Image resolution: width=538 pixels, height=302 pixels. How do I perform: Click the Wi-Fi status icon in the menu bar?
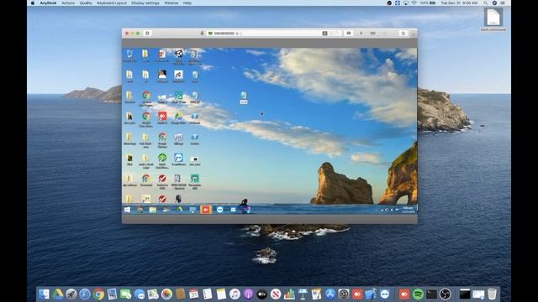pos(414,3)
